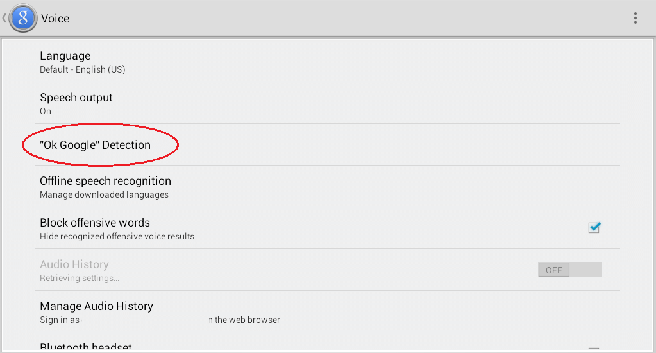
Task: Open the Language setting
Action: pos(65,56)
